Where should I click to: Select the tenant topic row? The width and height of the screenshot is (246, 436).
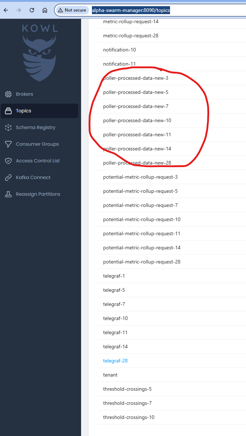point(171,375)
